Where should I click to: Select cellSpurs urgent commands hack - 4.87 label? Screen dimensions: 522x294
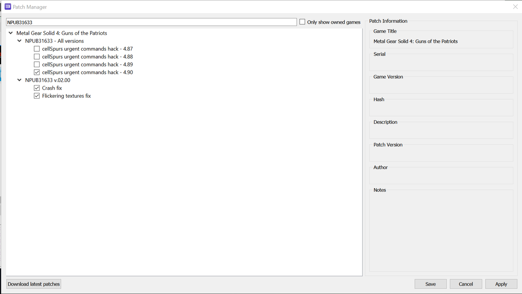[x=87, y=49]
